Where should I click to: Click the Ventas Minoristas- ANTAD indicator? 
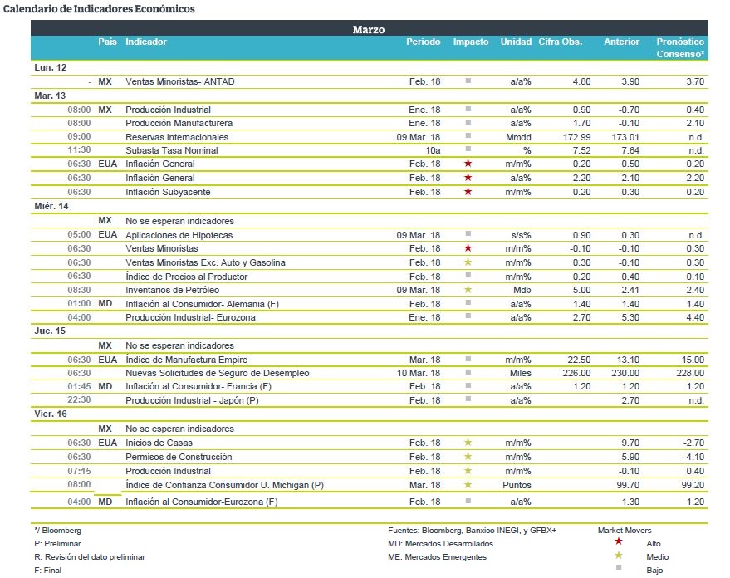click(x=179, y=81)
